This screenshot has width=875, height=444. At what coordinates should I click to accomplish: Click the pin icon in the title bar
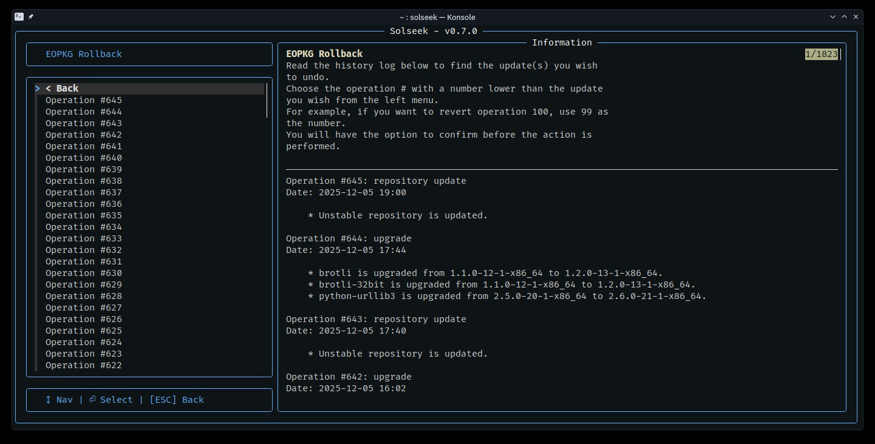[x=31, y=17]
